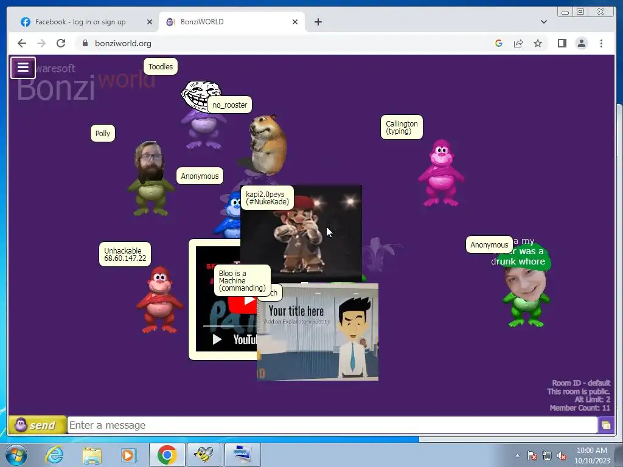Close the BonziWORLD tab
Screen dimensions: 623x467
(295, 22)
